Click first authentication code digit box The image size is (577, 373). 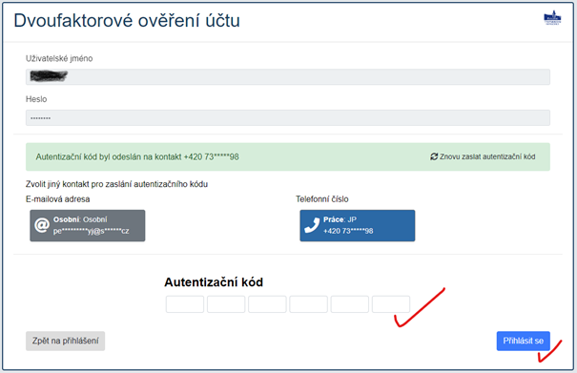pyautogui.click(x=185, y=304)
